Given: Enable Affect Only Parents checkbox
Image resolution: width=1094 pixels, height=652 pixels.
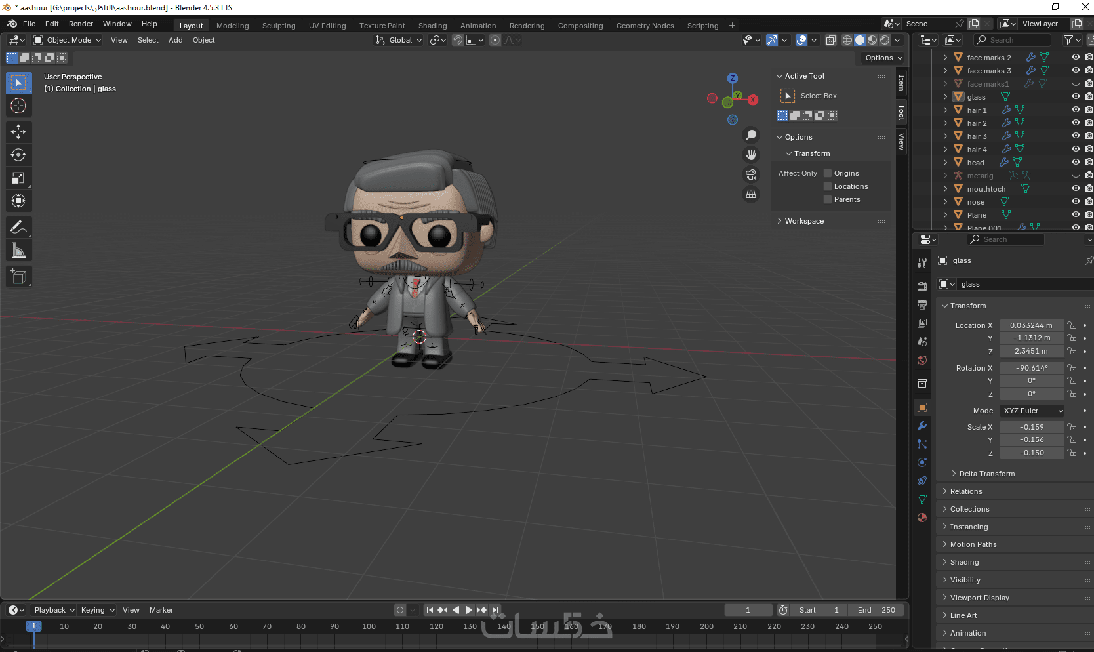Looking at the screenshot, I should (828, 199).
